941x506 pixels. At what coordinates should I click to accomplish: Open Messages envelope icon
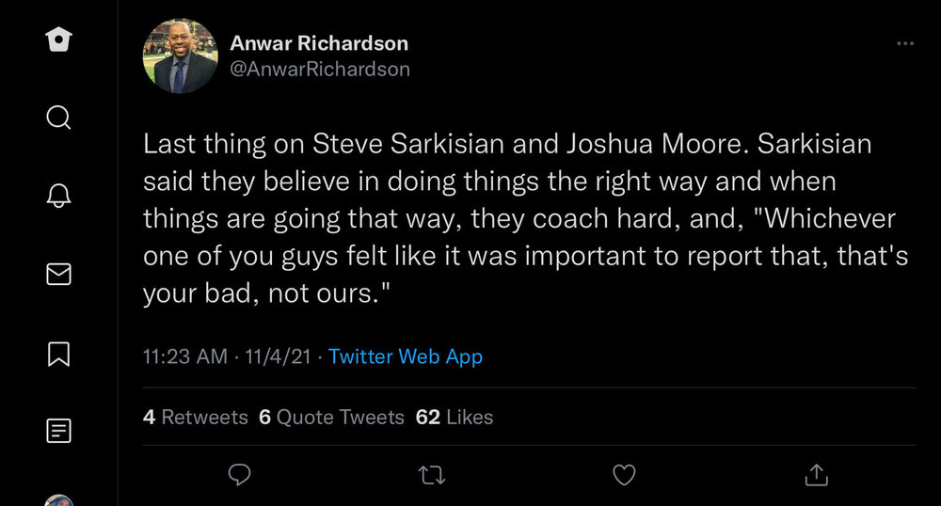tap(58, 275)
